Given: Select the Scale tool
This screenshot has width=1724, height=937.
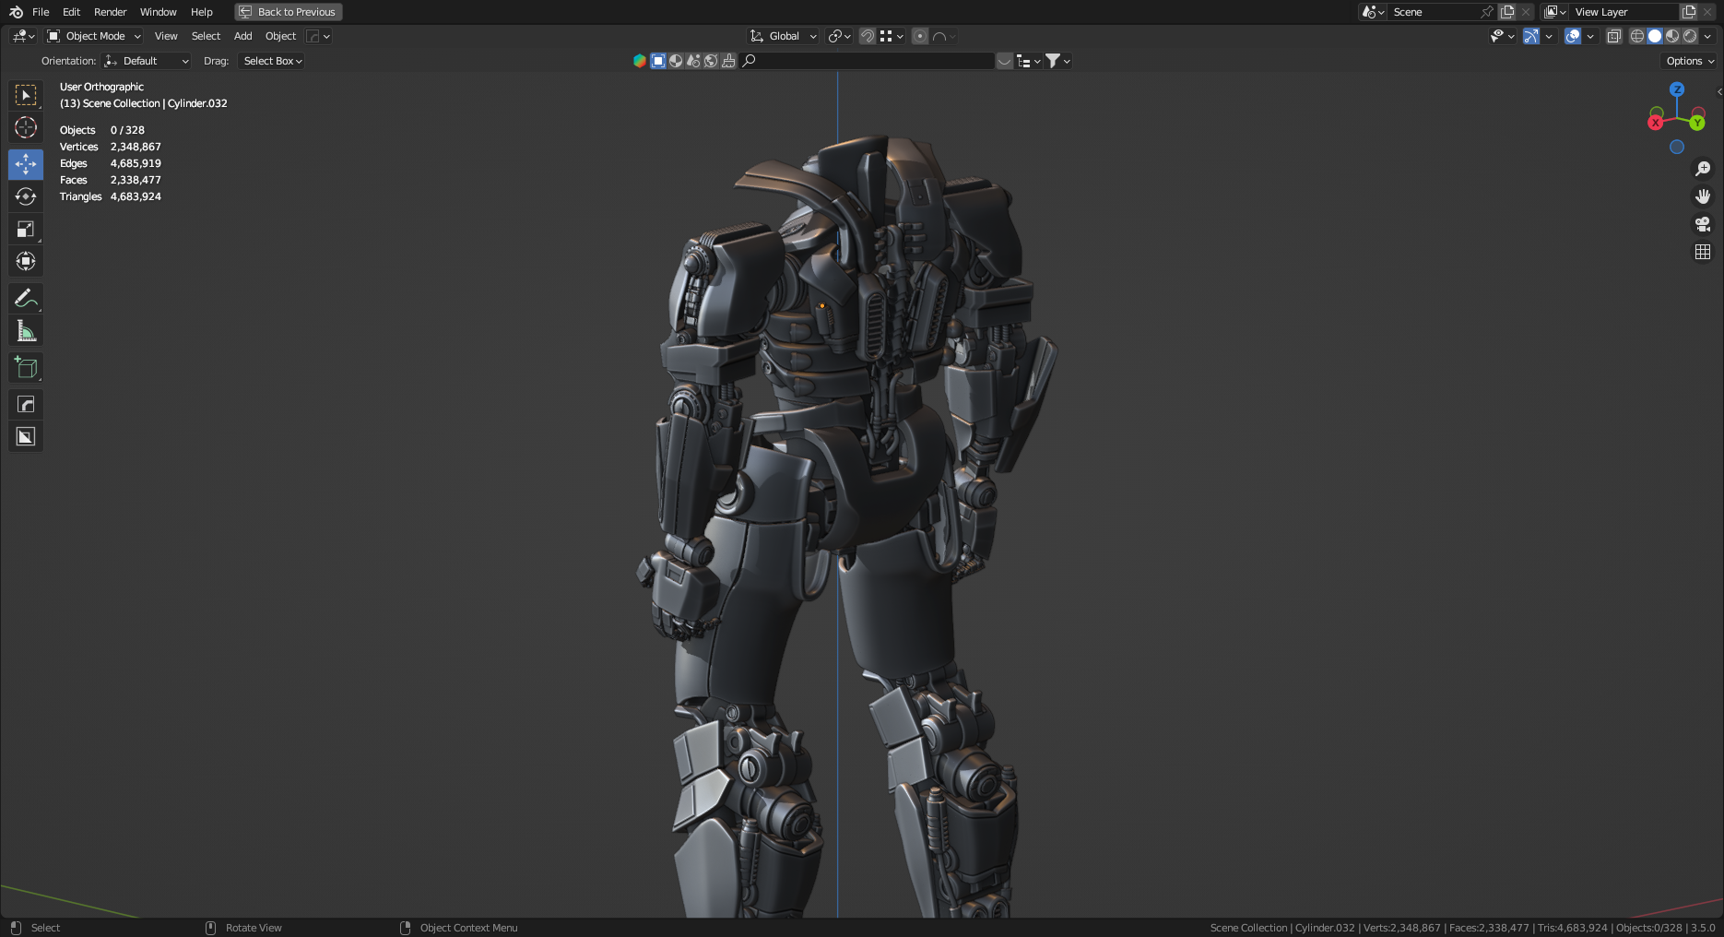Looking at the screenshot, I should pyautogui.click(x=26, y=229).
